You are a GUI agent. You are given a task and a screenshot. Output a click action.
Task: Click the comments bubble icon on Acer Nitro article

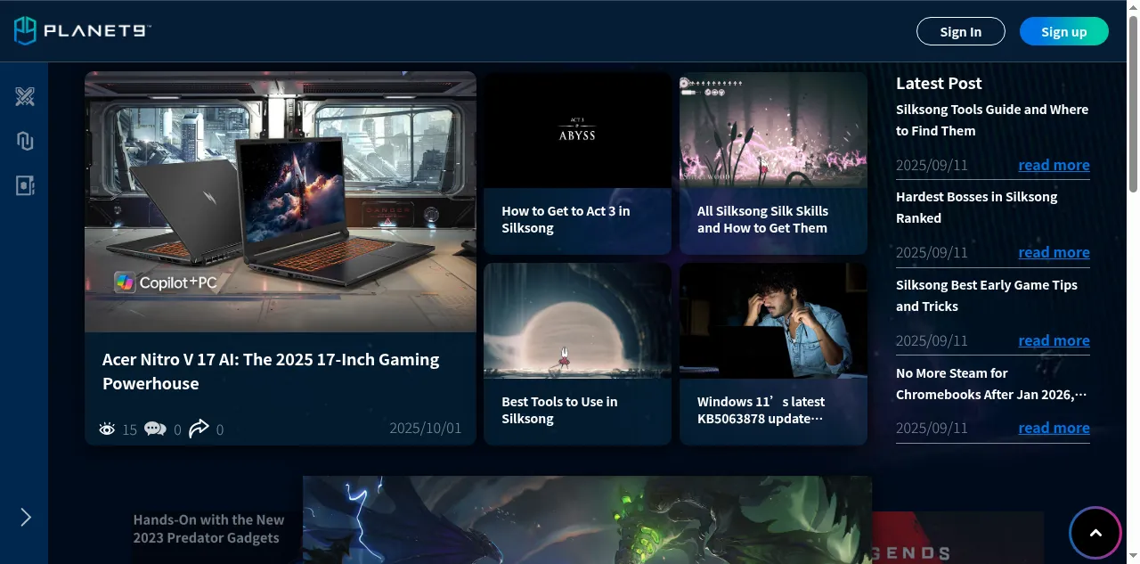pyautogui.click(x=155, y=429)
